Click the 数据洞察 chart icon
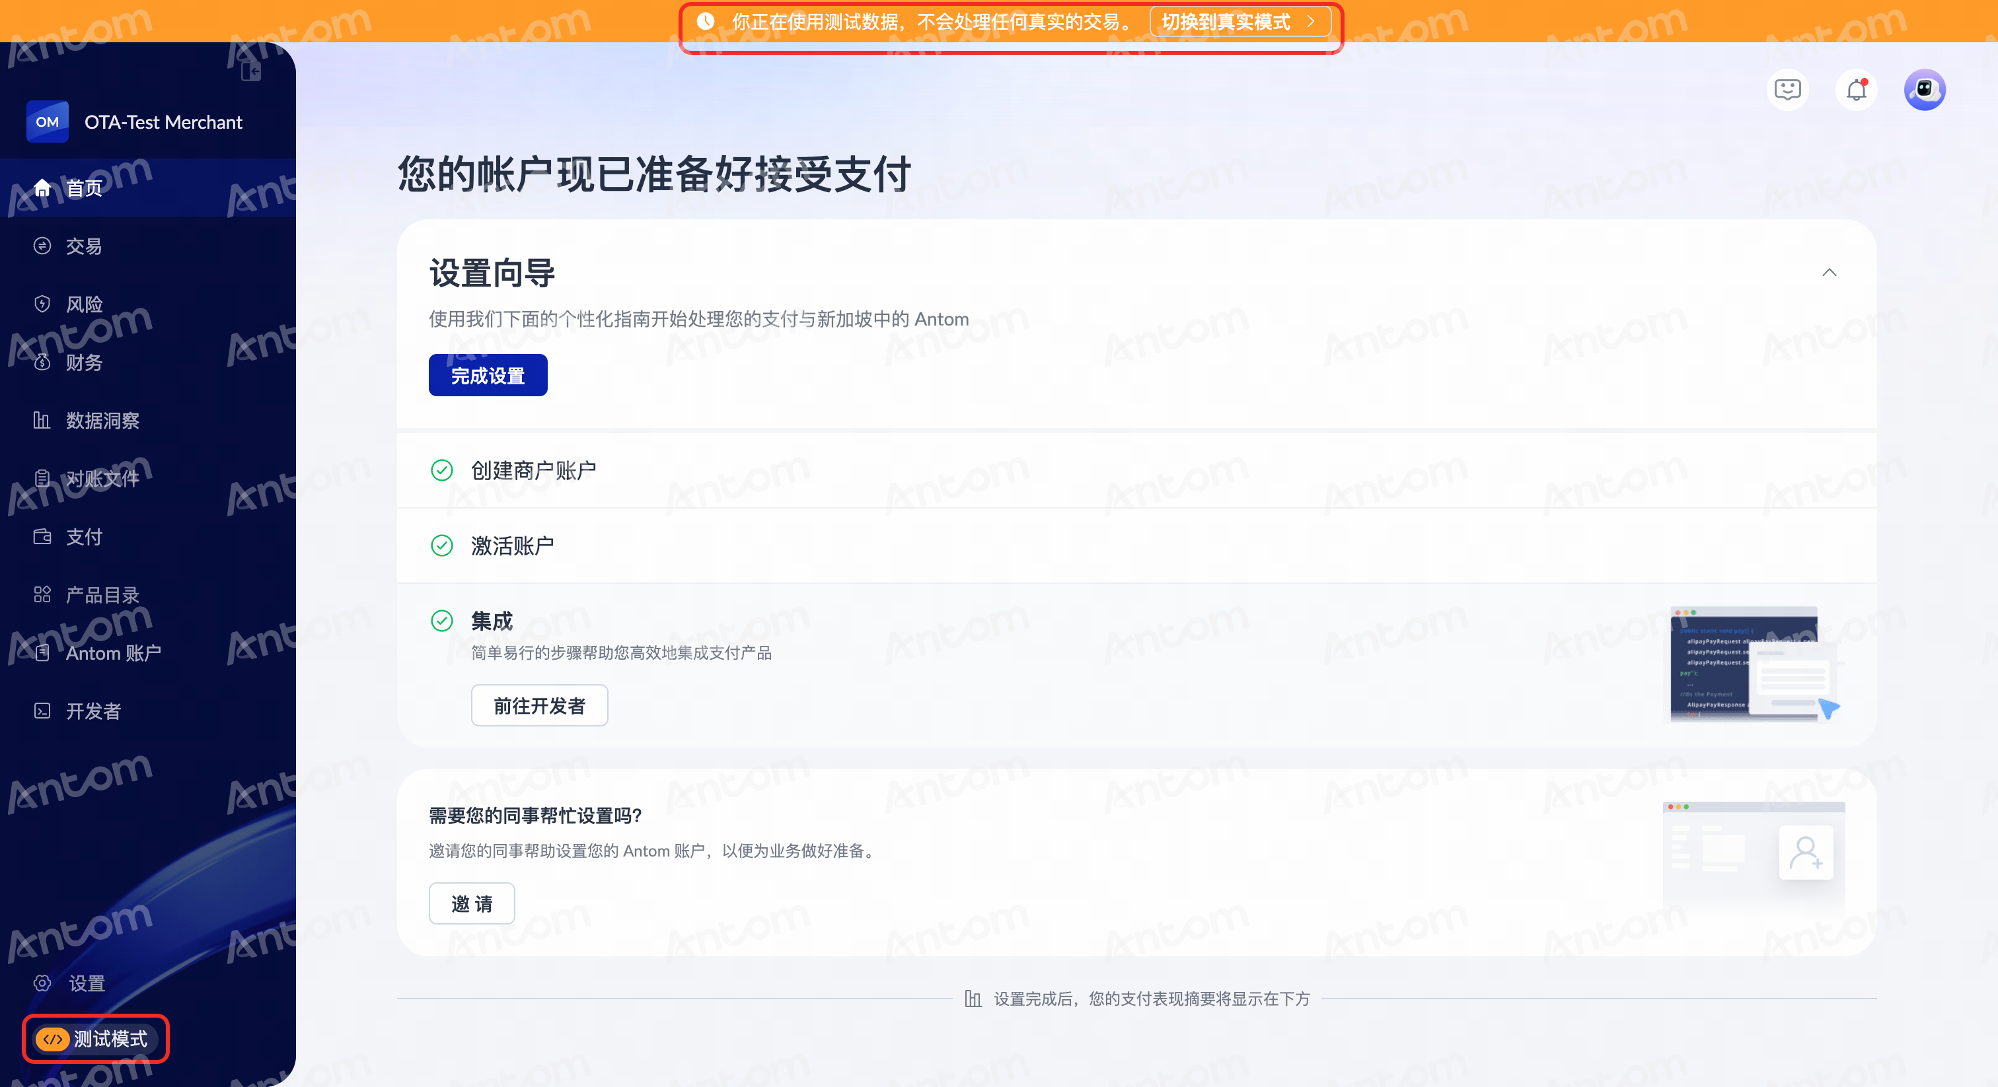This screenshot has width=1998, height=1087. (43, 420)
